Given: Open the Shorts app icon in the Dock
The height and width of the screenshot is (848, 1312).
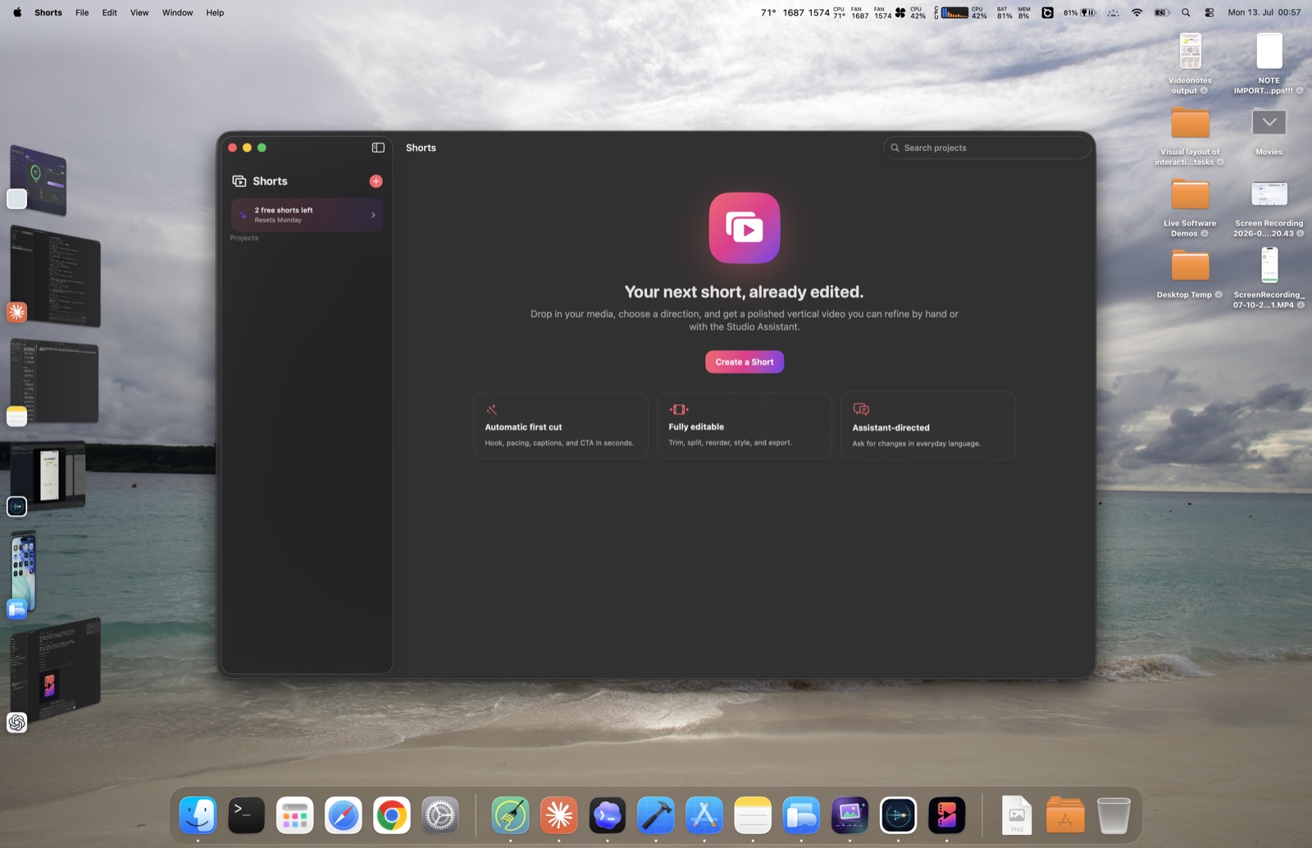Looking at the screenshot, I should [946, 815].
